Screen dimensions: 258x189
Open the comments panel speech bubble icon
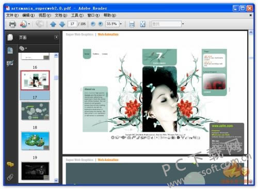pos(10,164)
